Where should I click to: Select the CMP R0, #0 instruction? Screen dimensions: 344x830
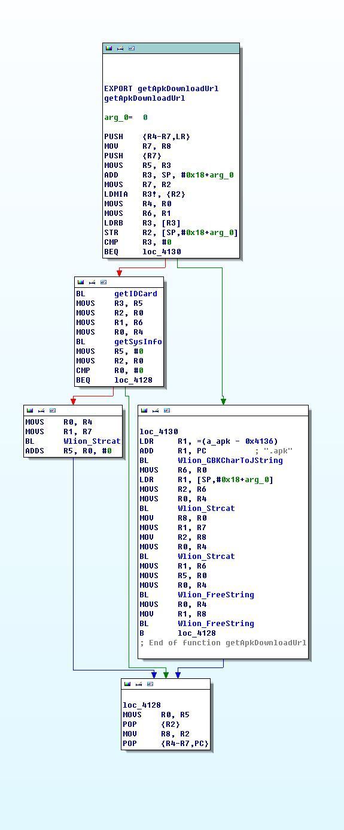point(109,371)
